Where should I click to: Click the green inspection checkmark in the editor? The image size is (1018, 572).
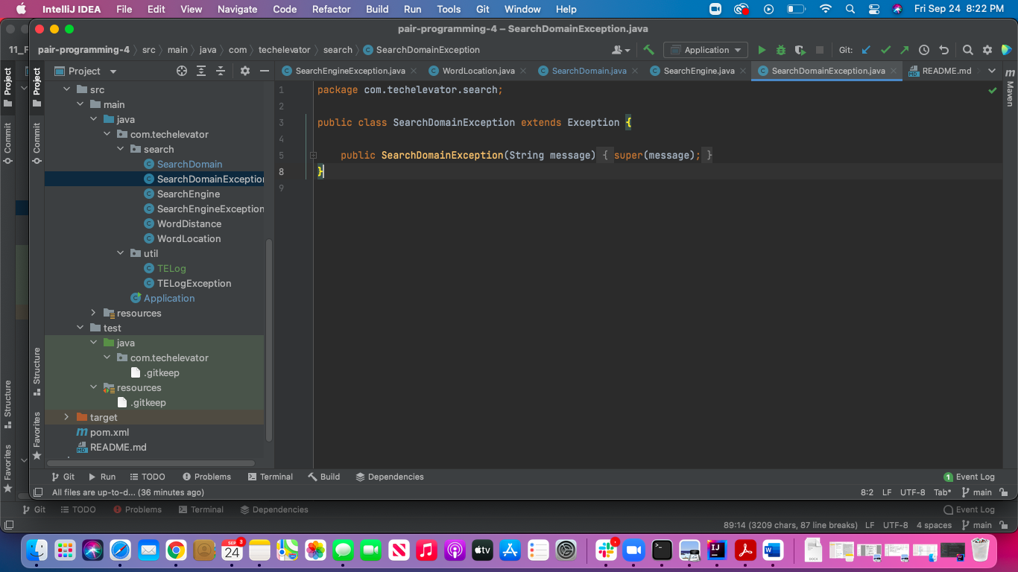993,90
